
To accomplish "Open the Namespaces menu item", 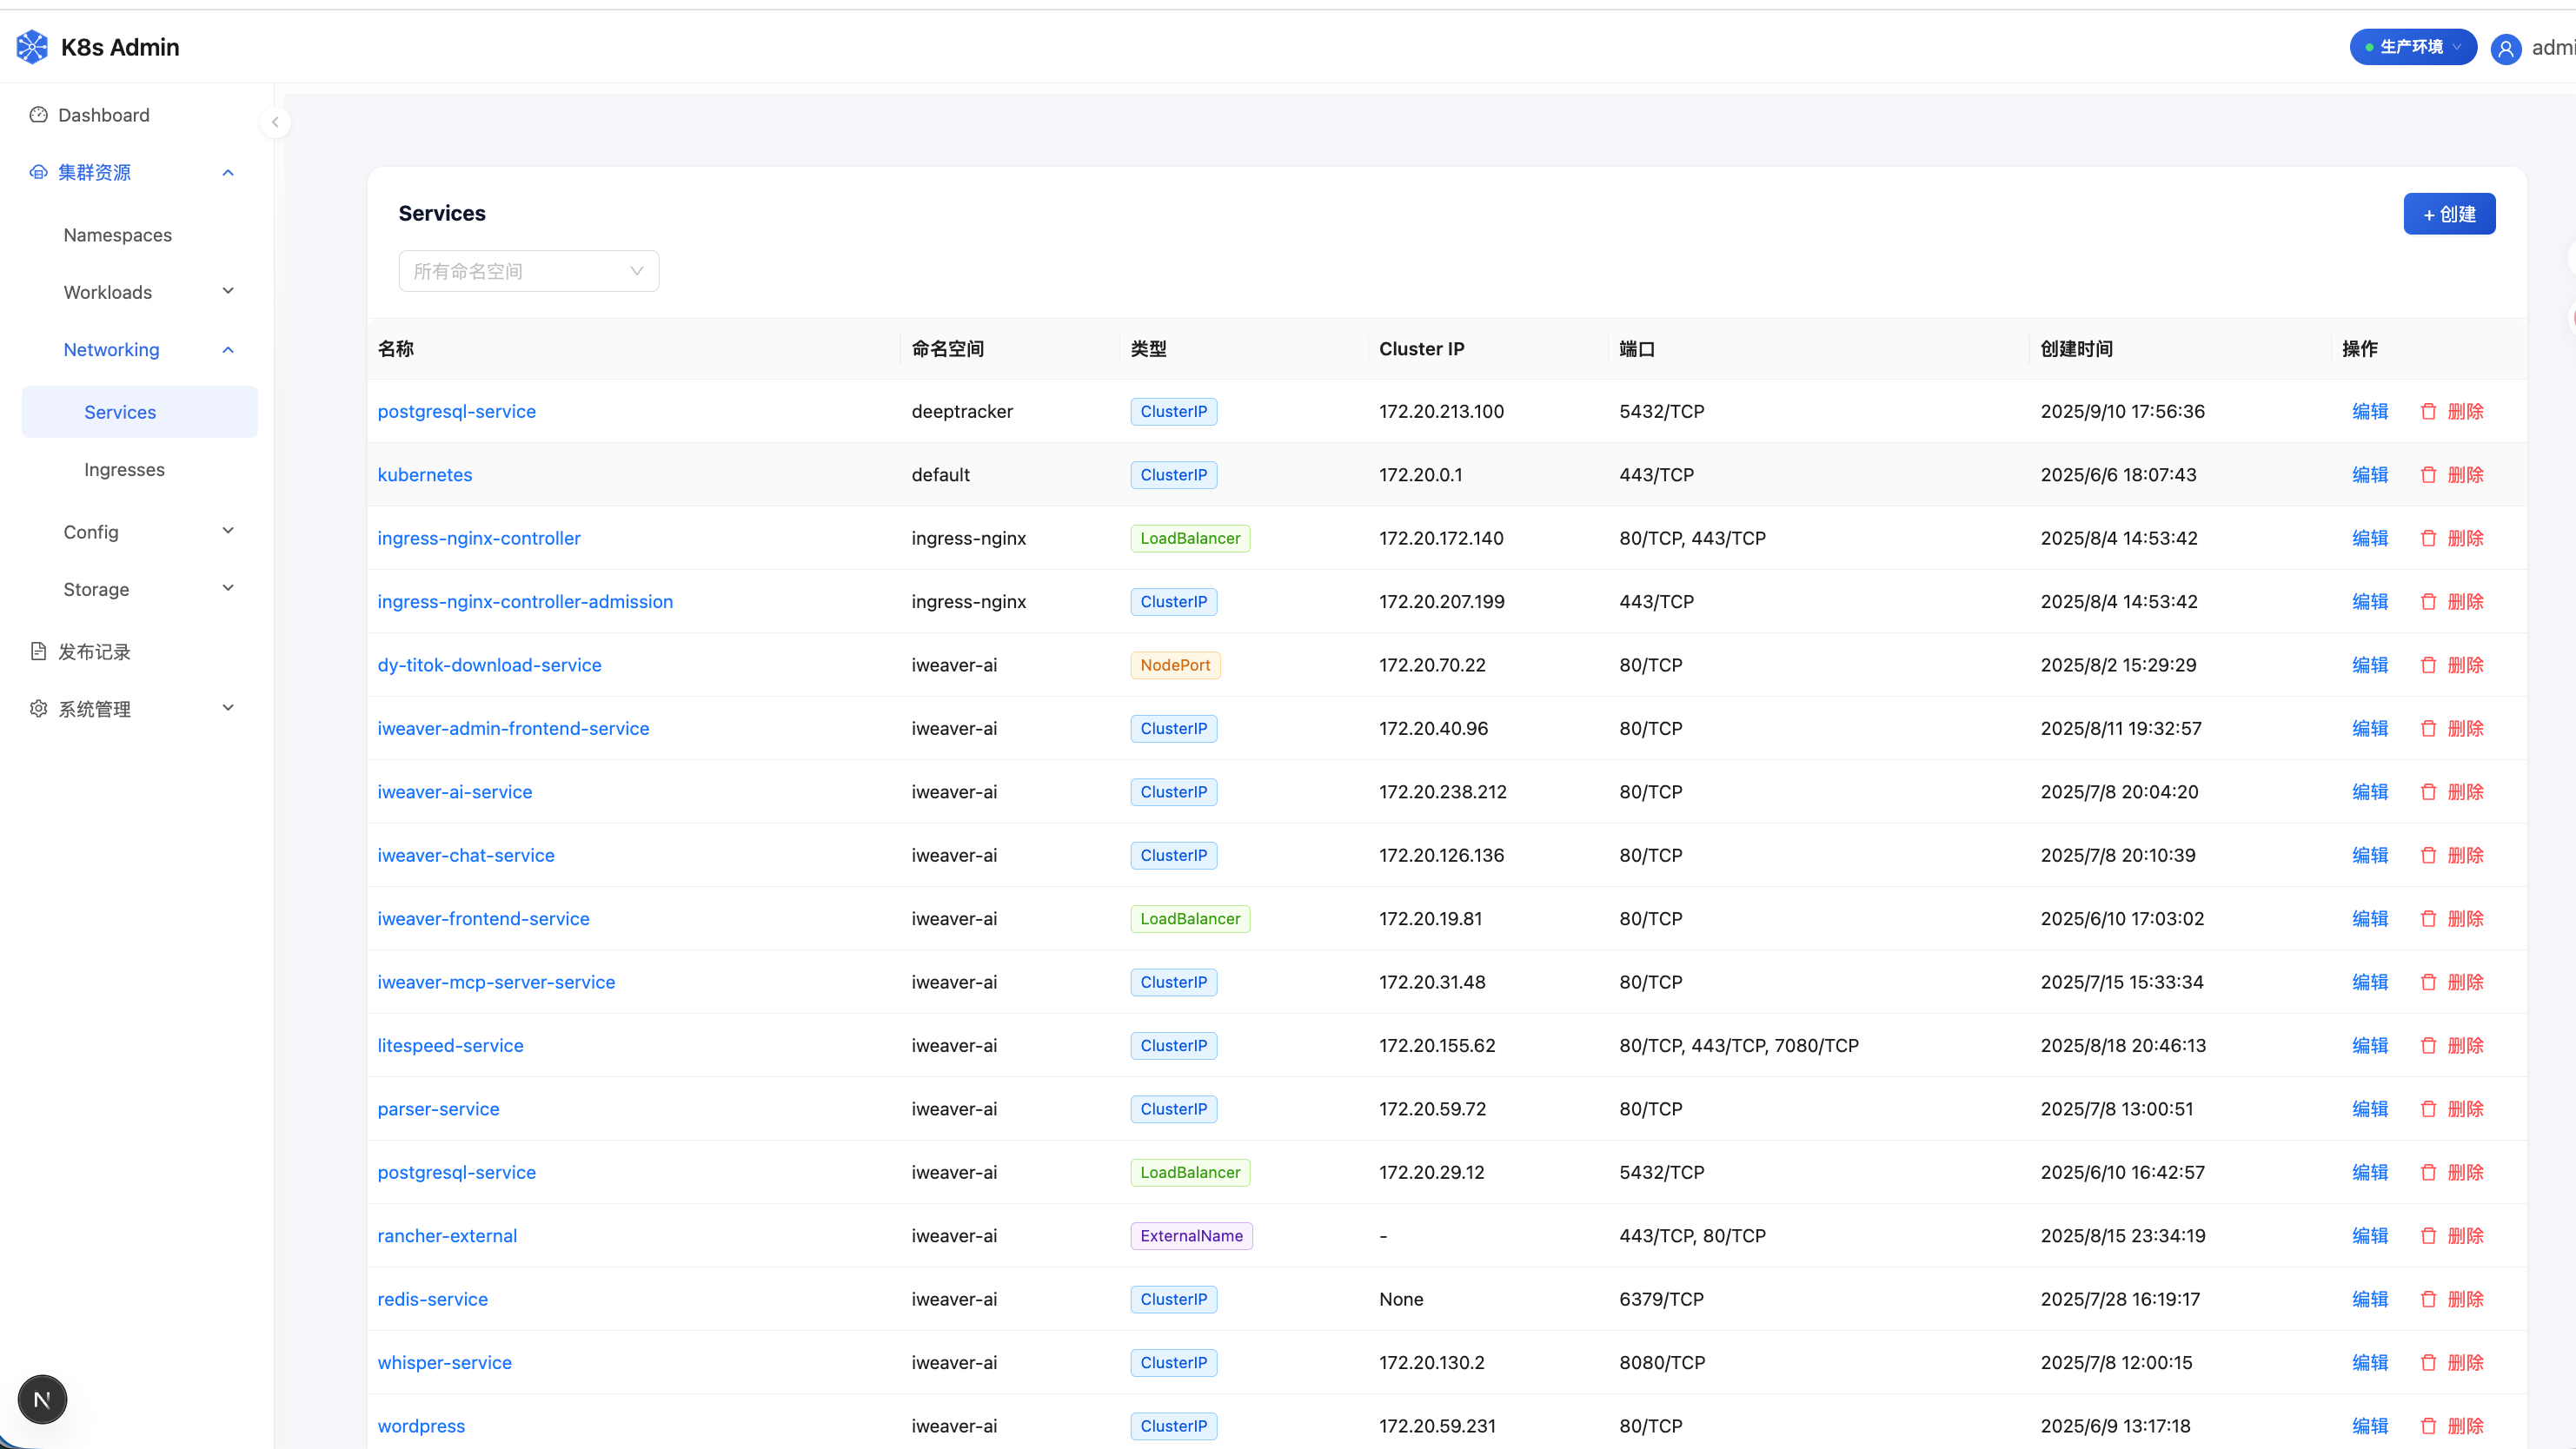I will click(x=118, y=235).
